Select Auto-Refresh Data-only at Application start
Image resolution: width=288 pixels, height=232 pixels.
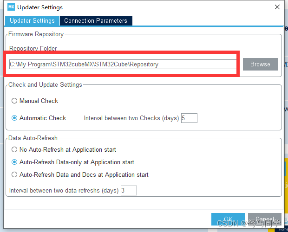click(x=14, y=162)
